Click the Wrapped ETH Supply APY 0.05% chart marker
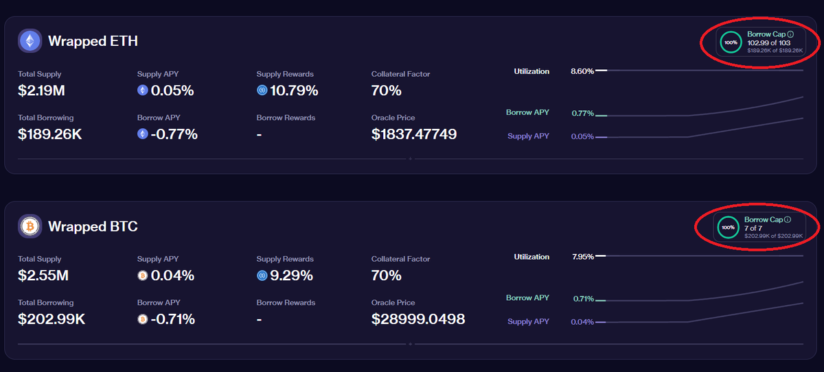The image size is (824, 372). [602, 138]
